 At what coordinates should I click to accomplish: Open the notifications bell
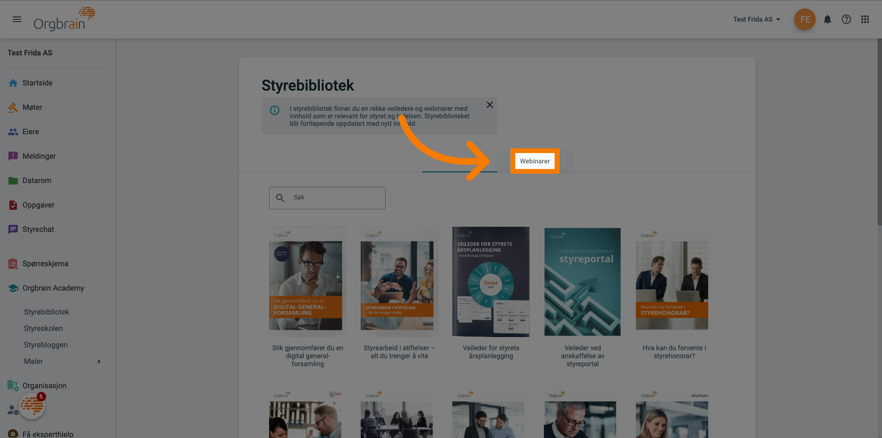pos(828,19)
